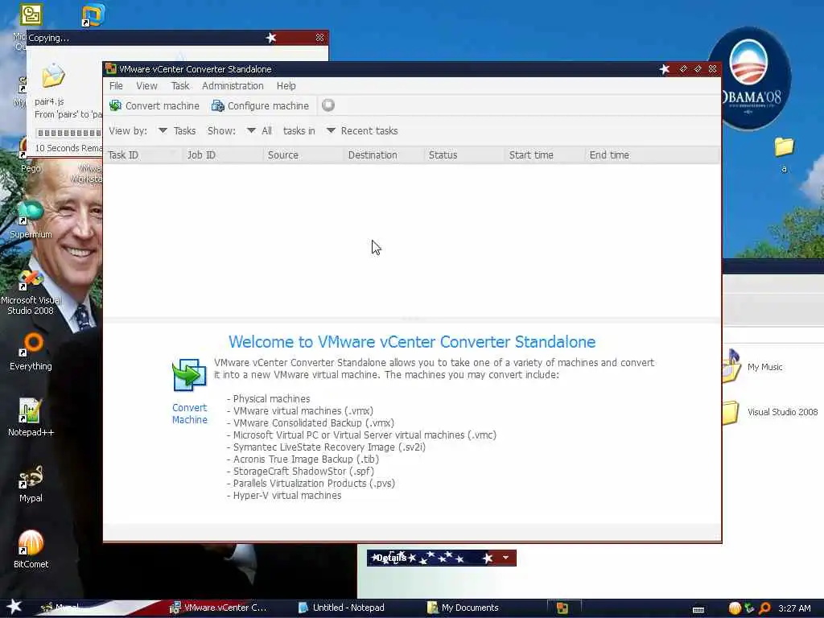Screen dimensions: 824x618
Task: Click the star button in Copying dialog title
Action: pos(271,37)
